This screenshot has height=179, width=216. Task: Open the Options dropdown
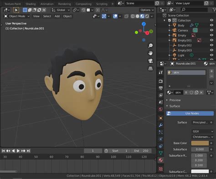coord(147,10)
